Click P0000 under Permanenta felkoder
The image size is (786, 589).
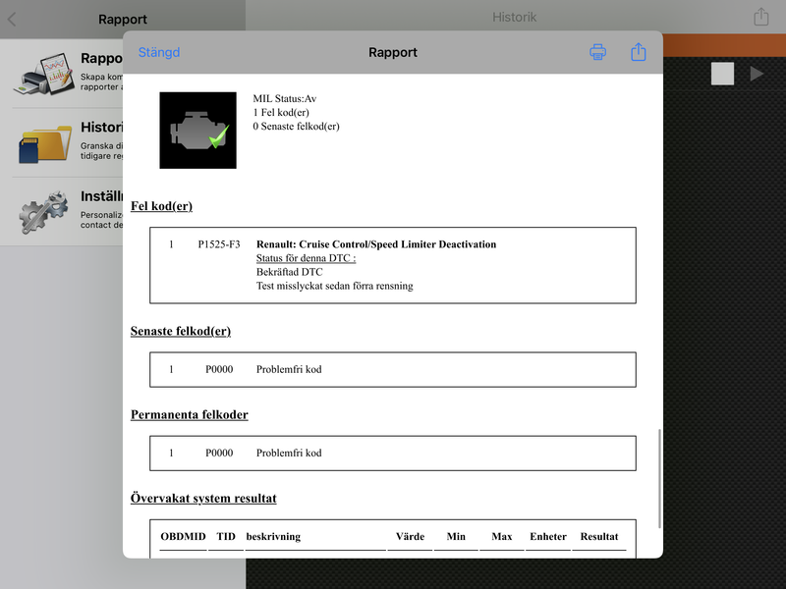click(219, 453)
